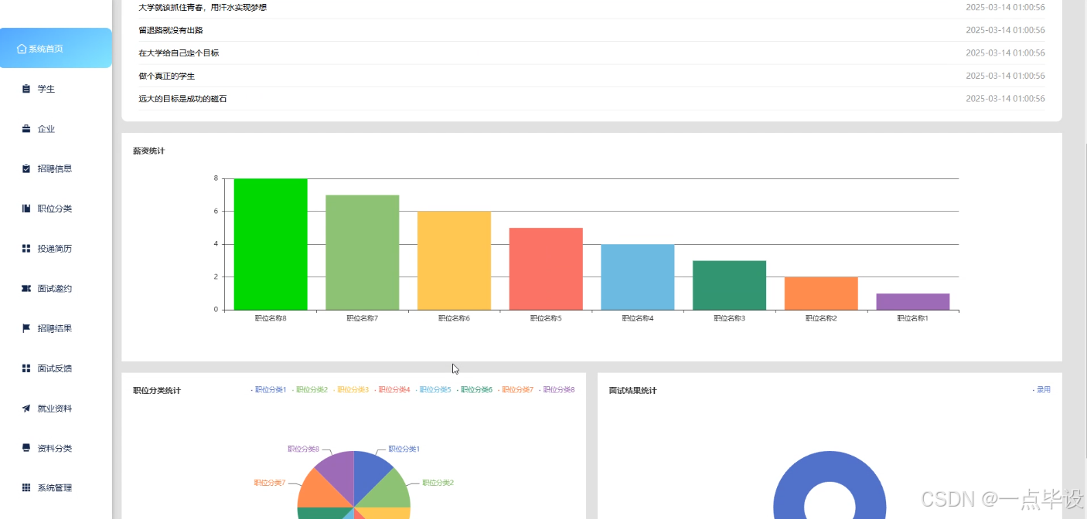Click the timestamp beside 做个真正的学生
The image size is (1087, 519).
(x=1005, y=76)
